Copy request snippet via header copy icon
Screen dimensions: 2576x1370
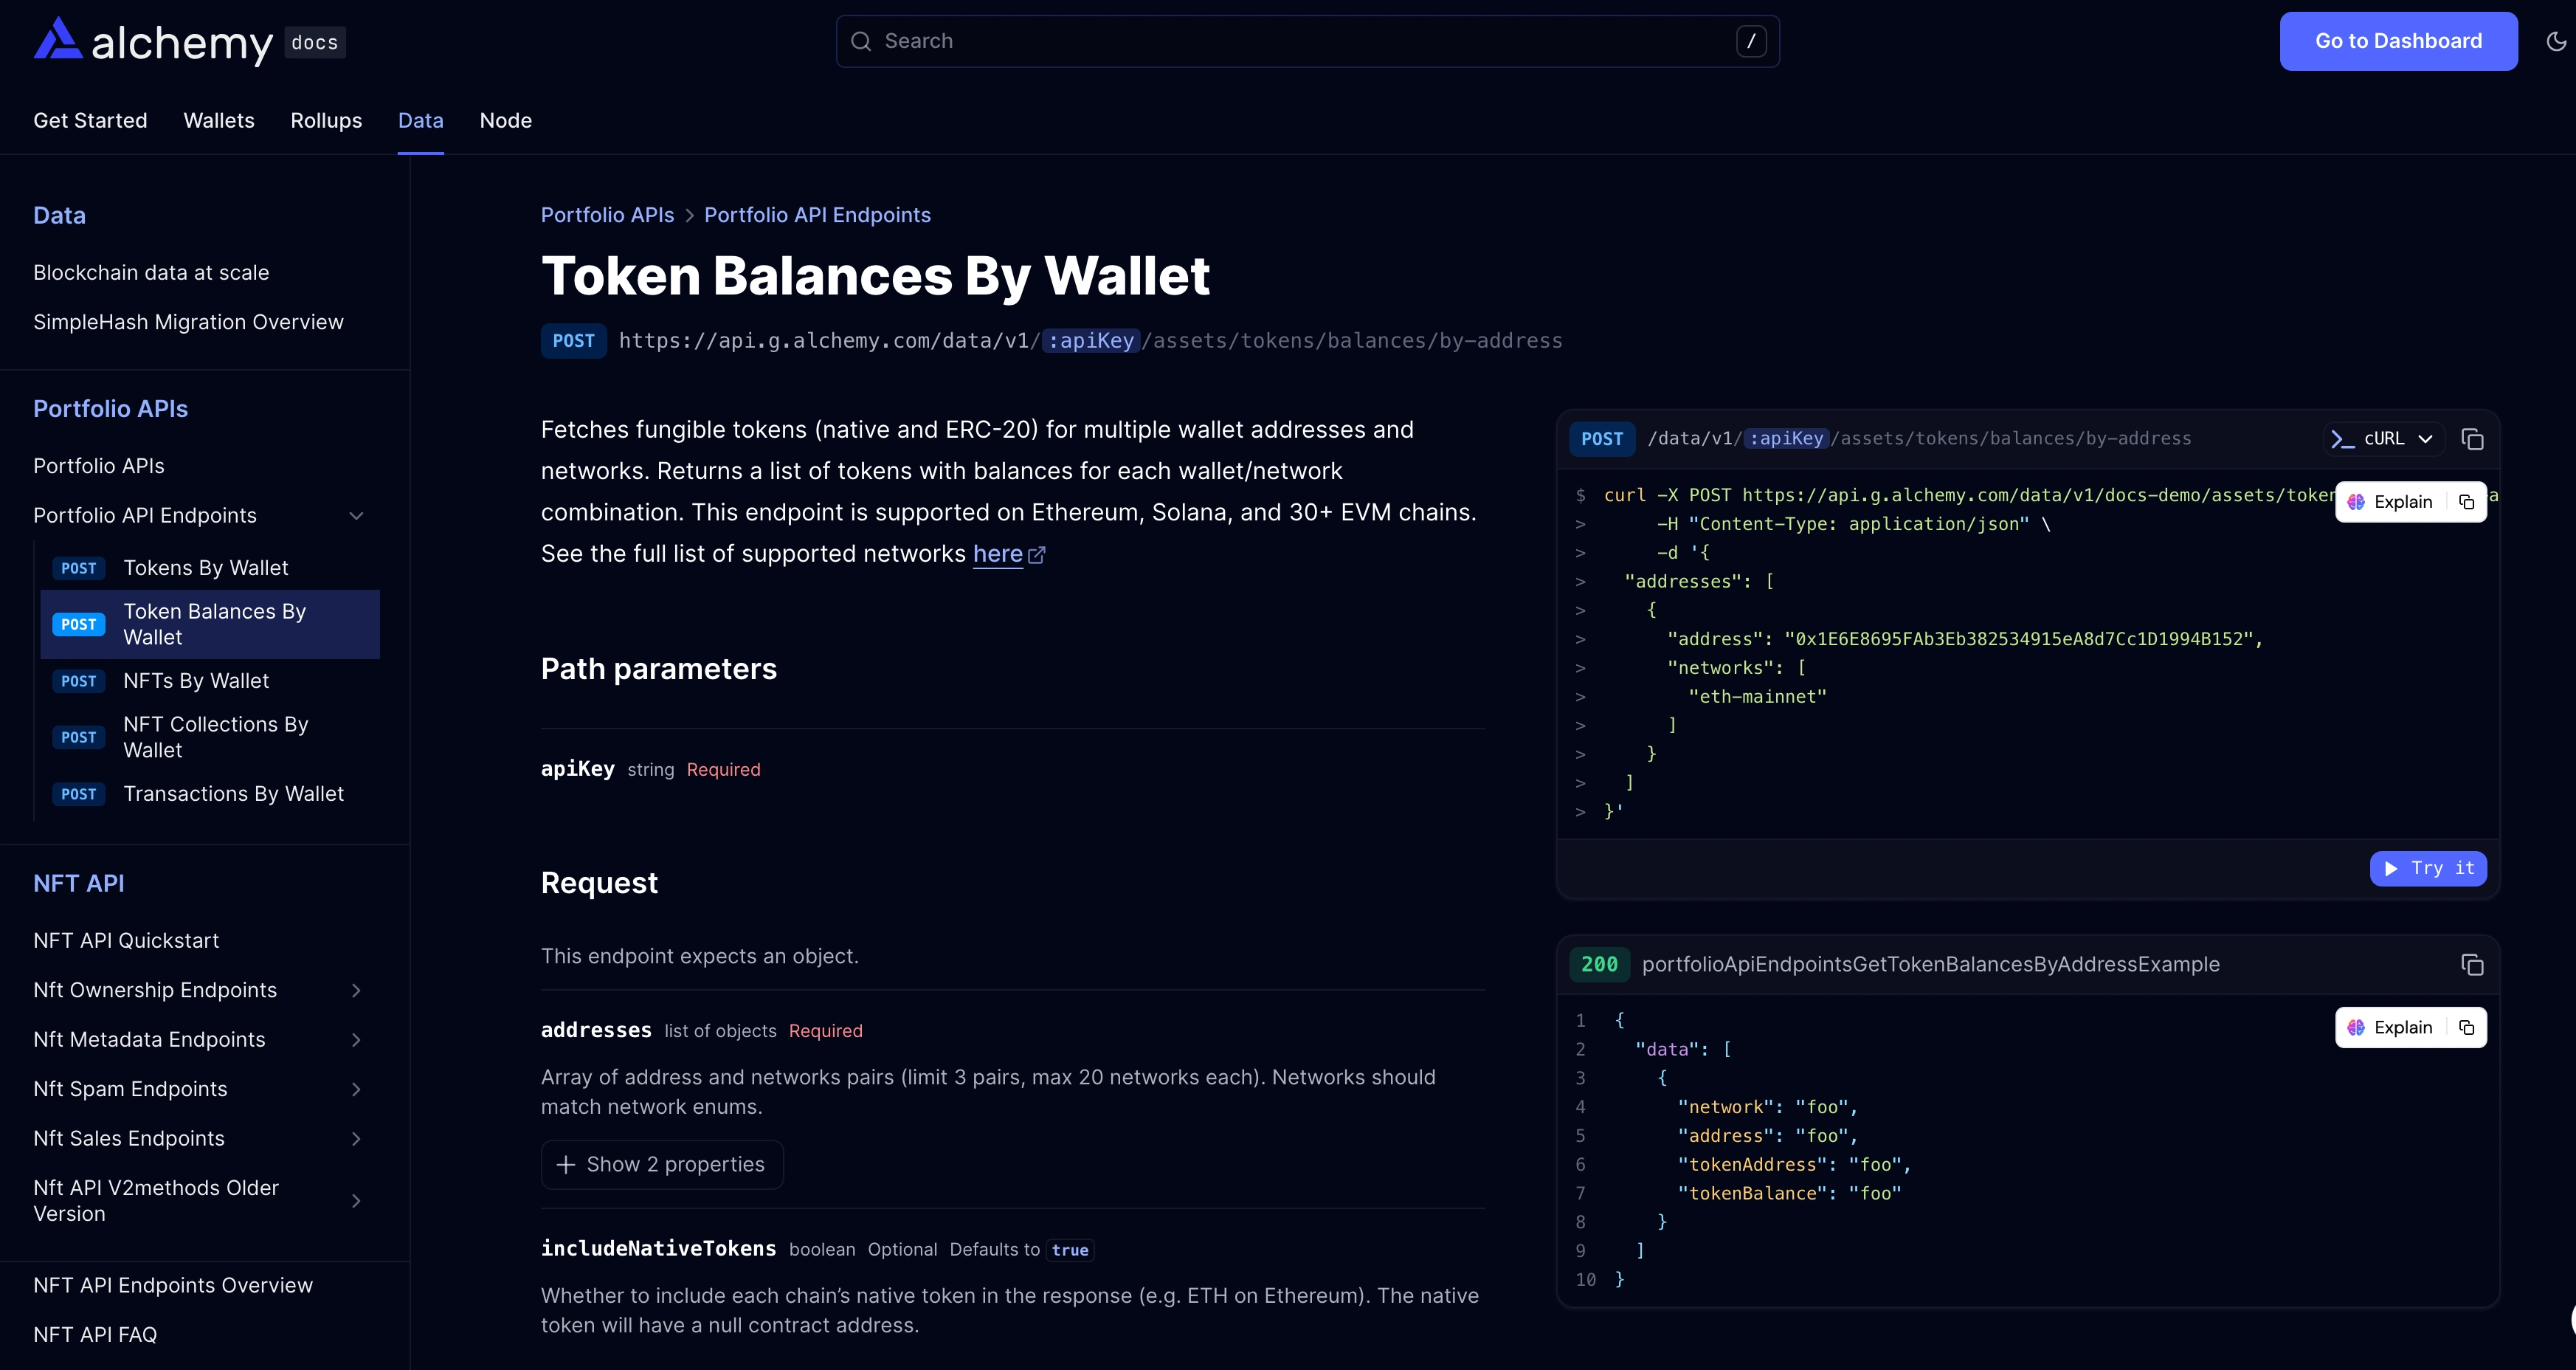pos(2472,439)
